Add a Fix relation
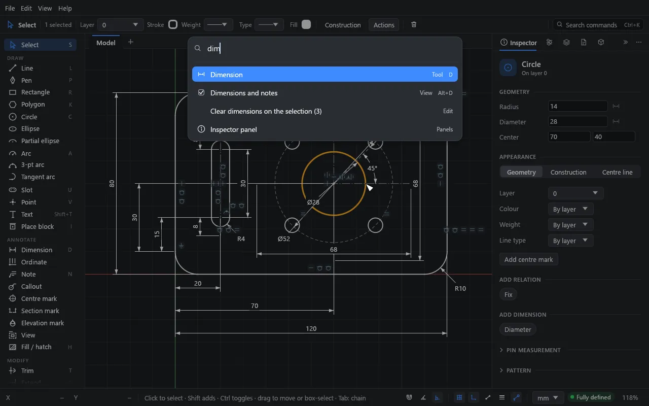The height and width of the screenshot is (406, 649). [509, 294]
